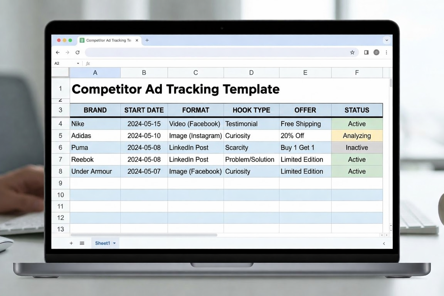444x296 pixels.
Task: Open the browser profile icon
Action: pos(376,52)
